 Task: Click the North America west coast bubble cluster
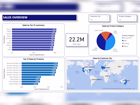(83, 70)
